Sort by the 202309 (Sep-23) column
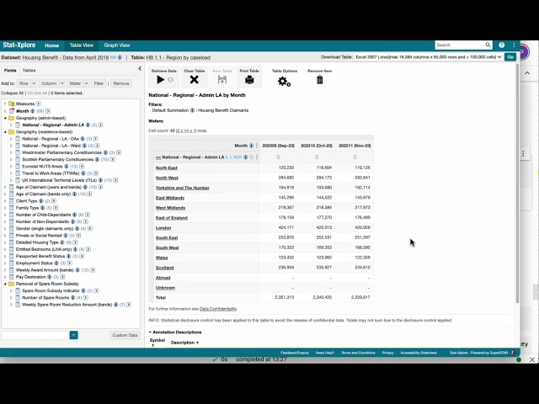Screen dimensions: 539x404 point(278,157)
